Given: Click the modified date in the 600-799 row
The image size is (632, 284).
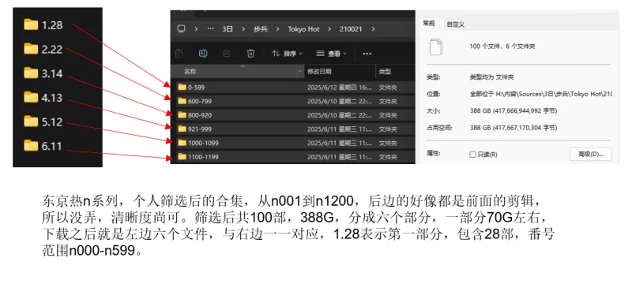Looking at the screenshot, I should (x=340, y=101).
